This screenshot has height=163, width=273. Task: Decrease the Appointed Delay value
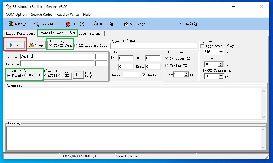pos(221,53)
